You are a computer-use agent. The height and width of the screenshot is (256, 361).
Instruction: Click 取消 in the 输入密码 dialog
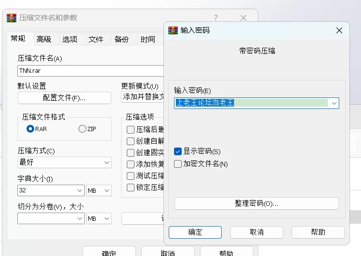pyautogui.click(x=257, y=232)
